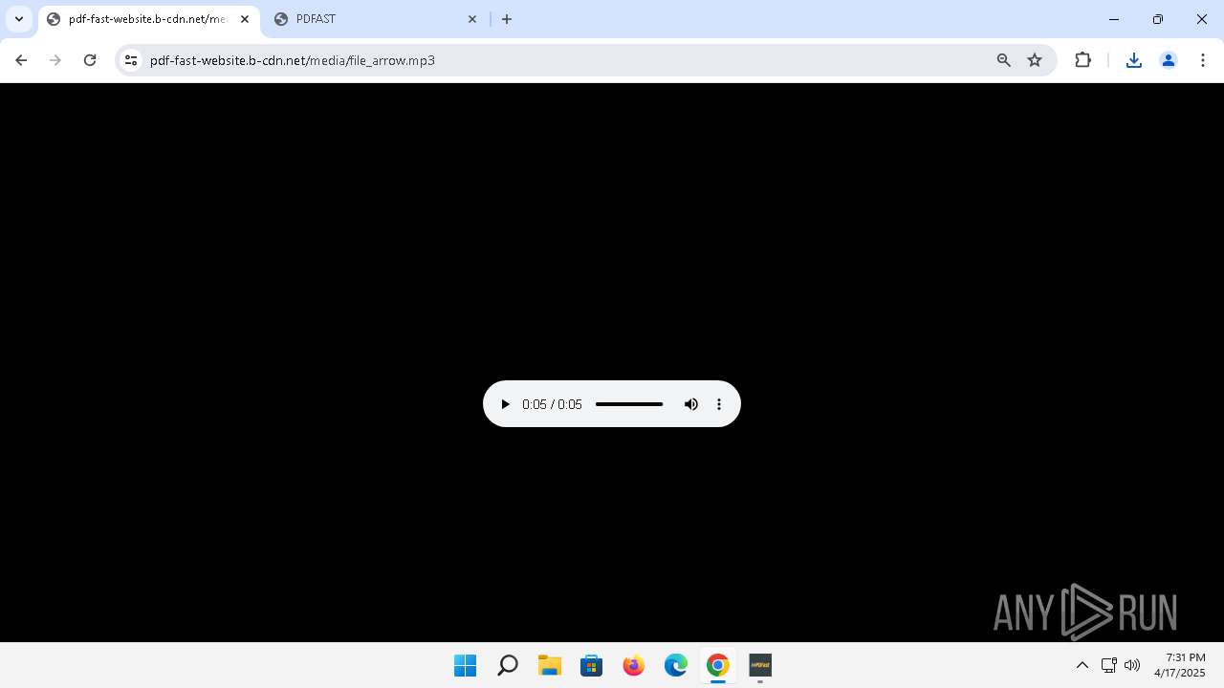
Task: Open the PDFast app in taskbar
Action: click(760, 665)
